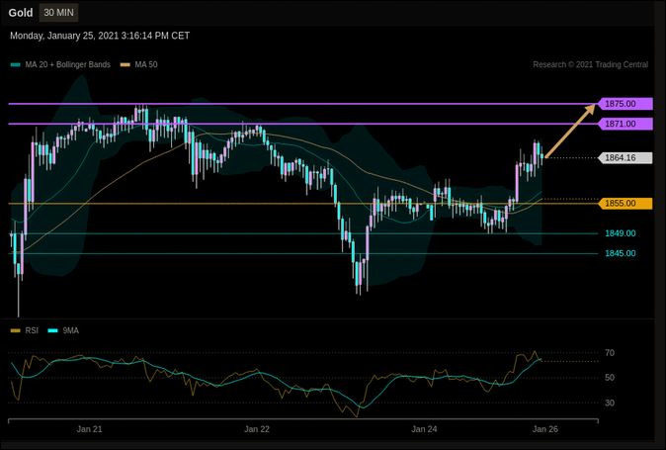Select the date line 'Monday, January 25, 2021 3:16:14 PM CET'

100,36
